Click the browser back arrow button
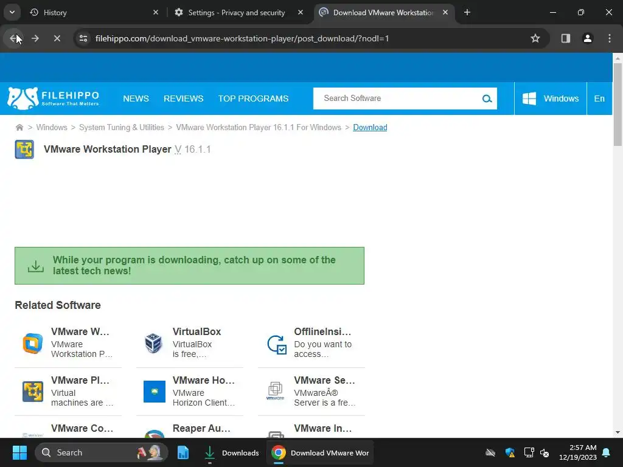 (x=15, y=38)
